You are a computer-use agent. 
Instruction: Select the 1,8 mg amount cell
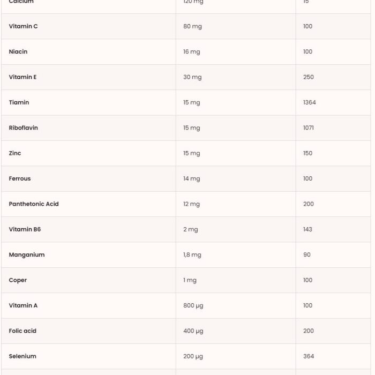(192, 255)
